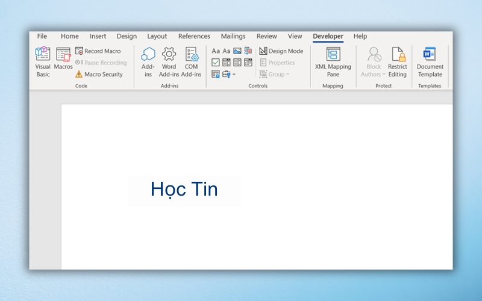Switch to the Mailings tab
Viewport: 482px width, 301px height.
[x=233, y=36]
